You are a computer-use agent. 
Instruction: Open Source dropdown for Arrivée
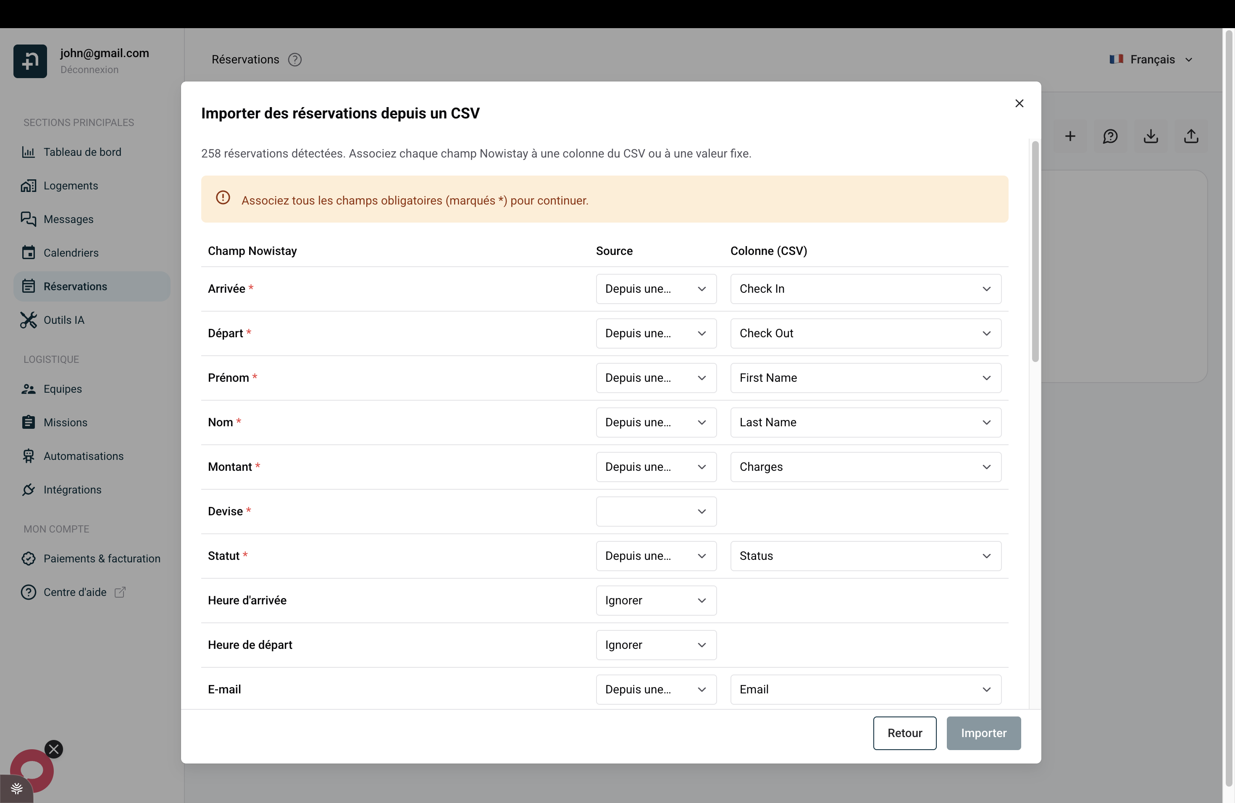point(656,289)
